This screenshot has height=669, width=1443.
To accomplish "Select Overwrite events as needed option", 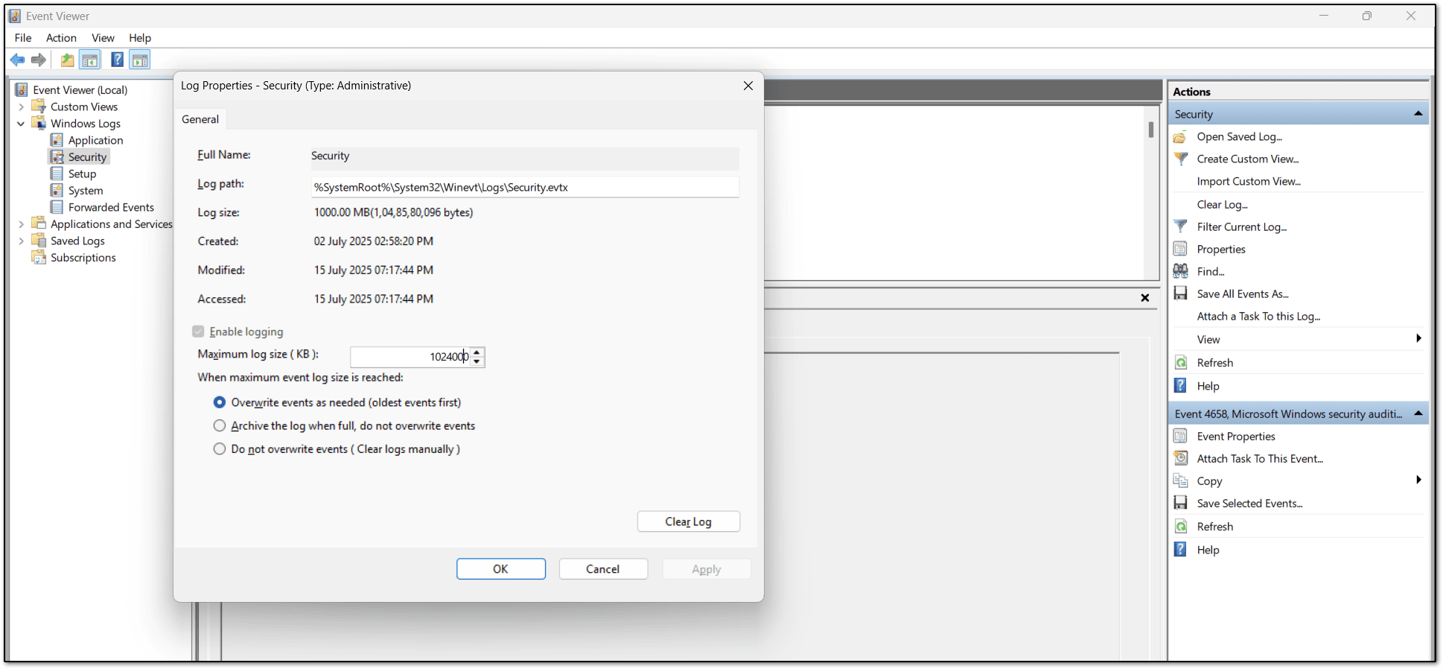I will click(220, 402).
